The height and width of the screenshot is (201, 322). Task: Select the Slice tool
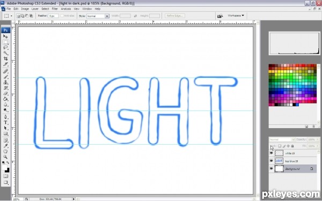(5, 64)
